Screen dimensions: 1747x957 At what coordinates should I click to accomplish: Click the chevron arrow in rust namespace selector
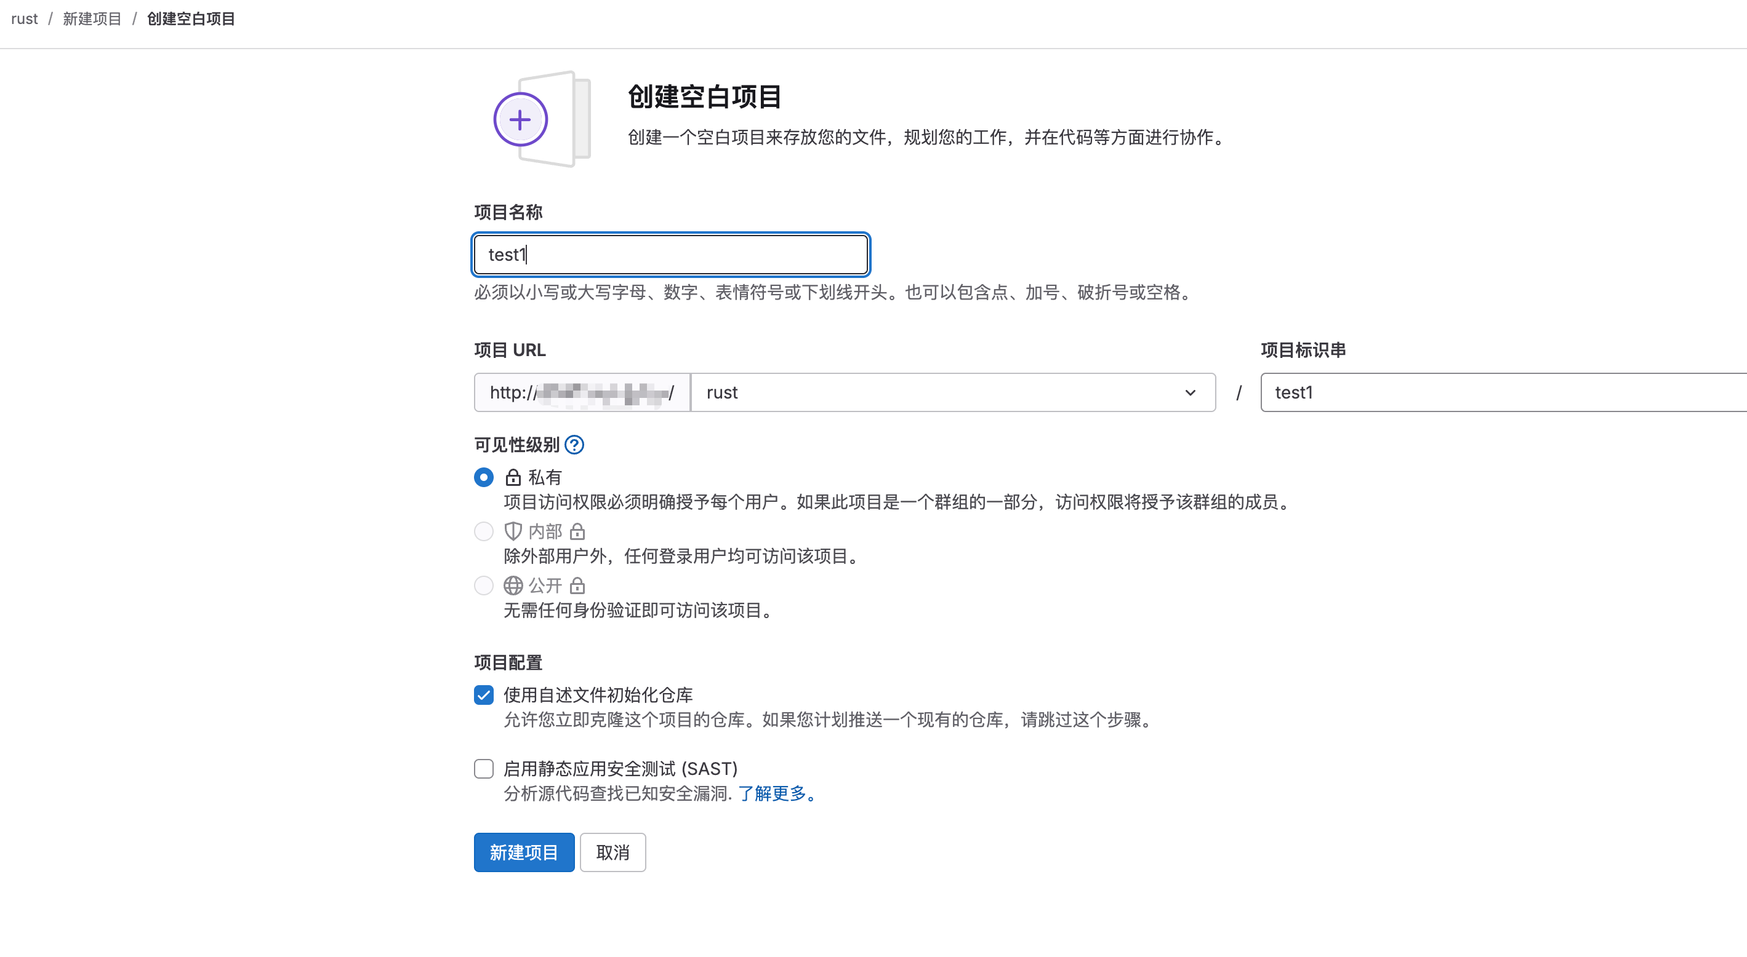(1190, 392)
